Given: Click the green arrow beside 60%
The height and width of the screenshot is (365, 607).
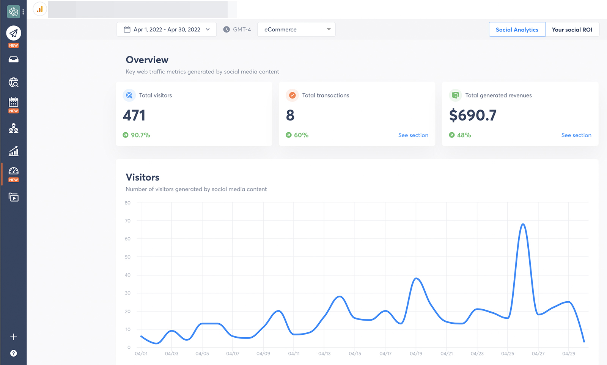Looking at the screenshot, I should click(289, 135).
